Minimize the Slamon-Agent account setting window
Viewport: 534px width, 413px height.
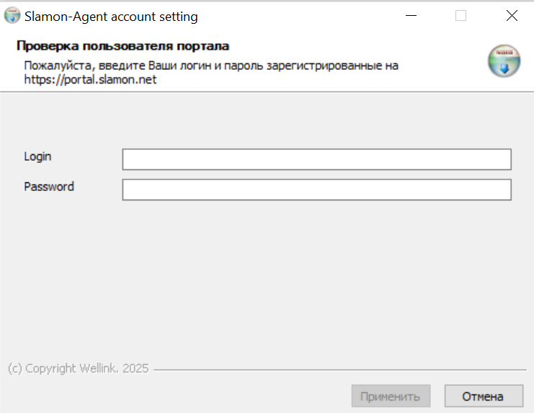pos(411,16)
